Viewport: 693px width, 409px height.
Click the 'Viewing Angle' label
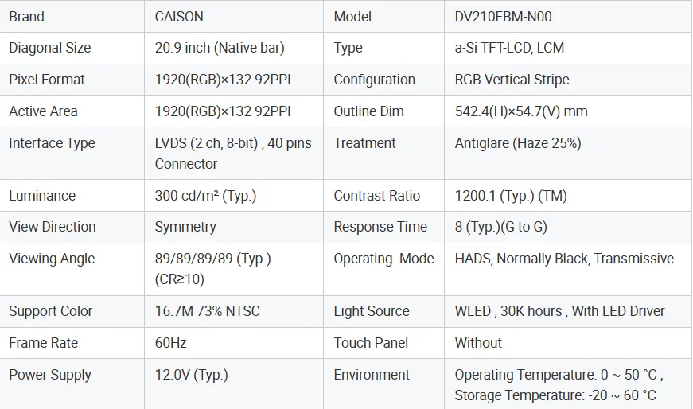(x=52, y=259)
